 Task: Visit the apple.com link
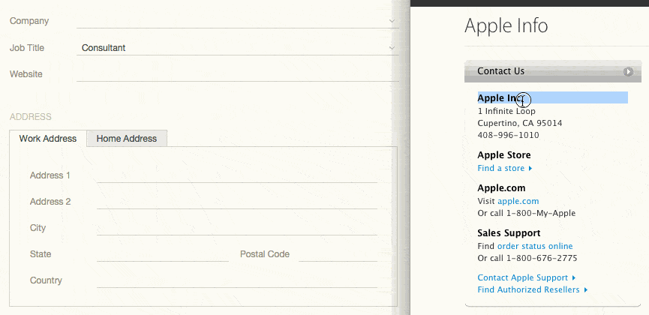(518, 202)
